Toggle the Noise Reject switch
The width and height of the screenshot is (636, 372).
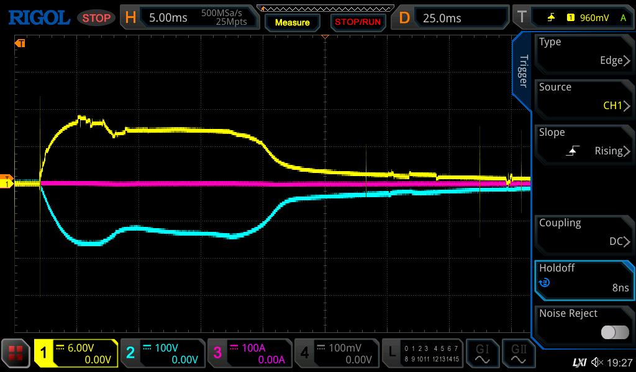tap(614, 332)
